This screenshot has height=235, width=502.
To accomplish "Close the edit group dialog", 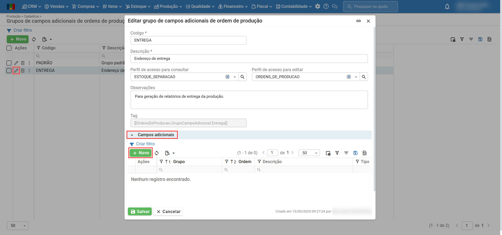I will [x=368, y=21].
